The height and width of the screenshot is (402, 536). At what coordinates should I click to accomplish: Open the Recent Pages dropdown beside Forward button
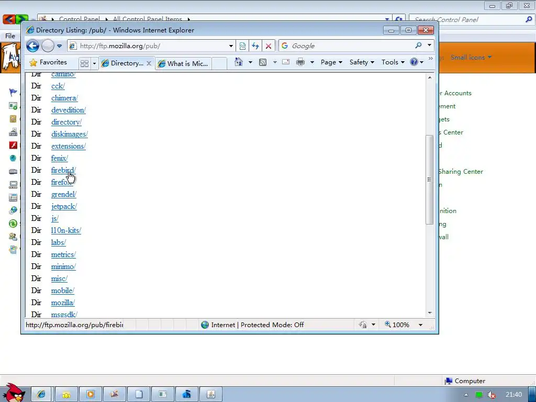click(60, 46)
